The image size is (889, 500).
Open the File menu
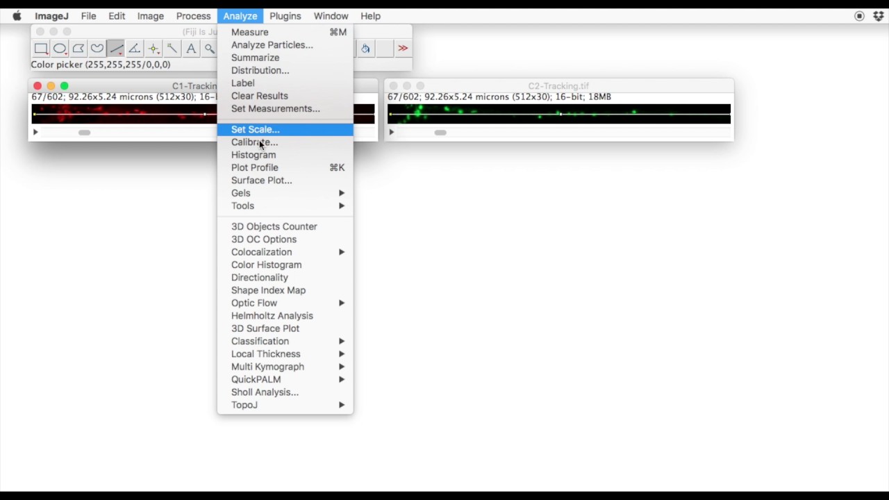(x=88, y=16)
